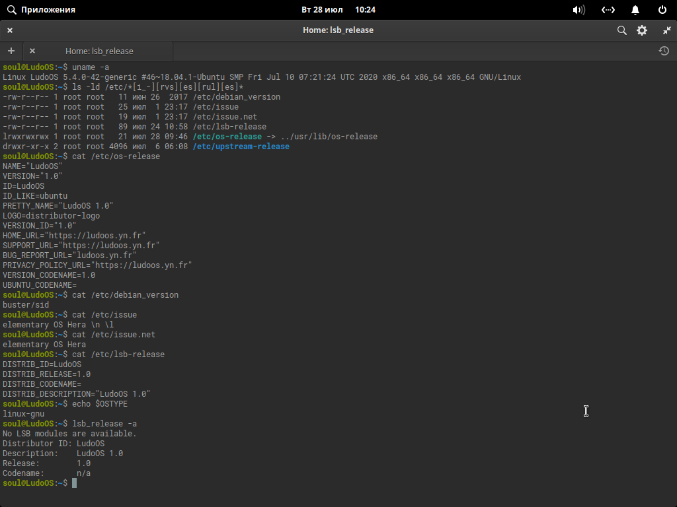
Task: Click the LOGO=distributor-logo line
Action: point(51,216)
